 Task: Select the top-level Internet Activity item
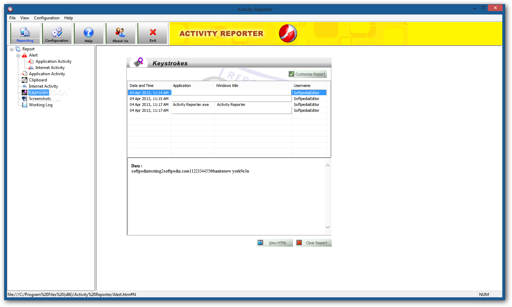(x=44, y=86)
